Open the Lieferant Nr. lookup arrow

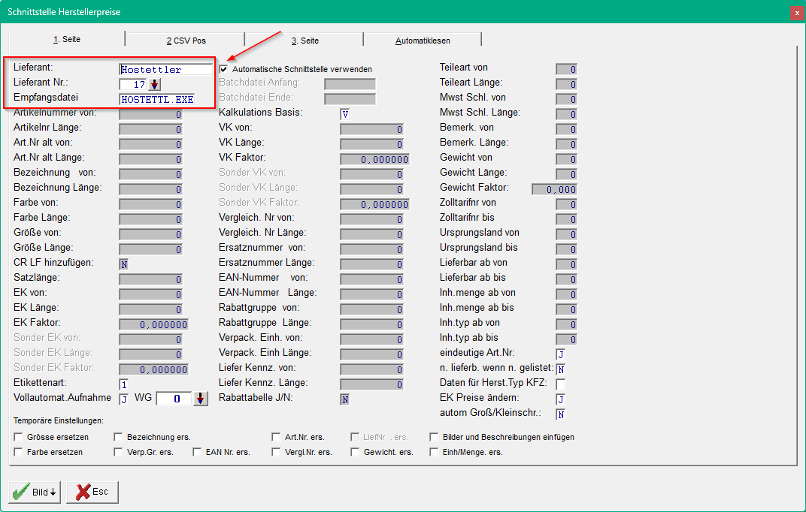click(155, 84)
